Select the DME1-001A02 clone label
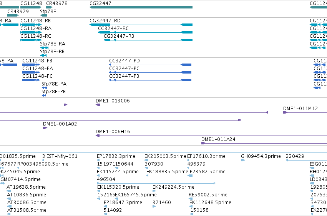The width and height of the screenshot is (327, 216). 60,124
